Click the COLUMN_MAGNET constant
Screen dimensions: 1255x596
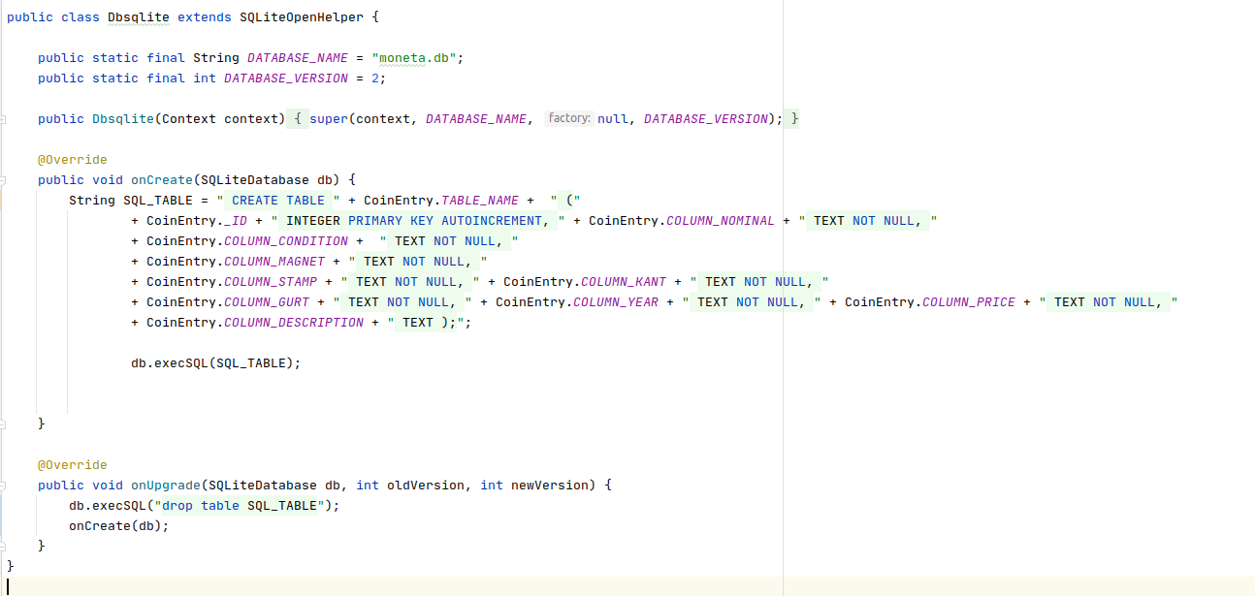coord(274,262)
